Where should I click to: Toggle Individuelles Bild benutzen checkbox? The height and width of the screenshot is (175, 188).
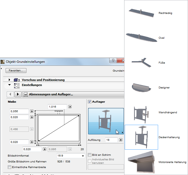click(x=89, y=161)
